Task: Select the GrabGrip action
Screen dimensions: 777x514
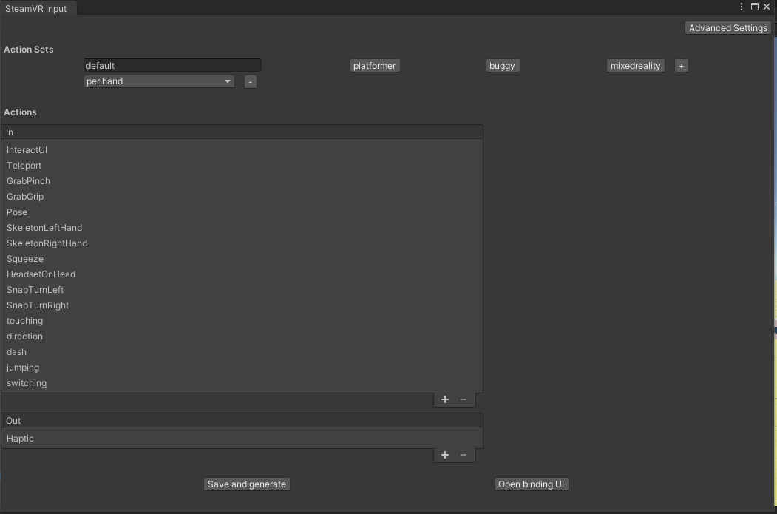Action: coord(242,197)
